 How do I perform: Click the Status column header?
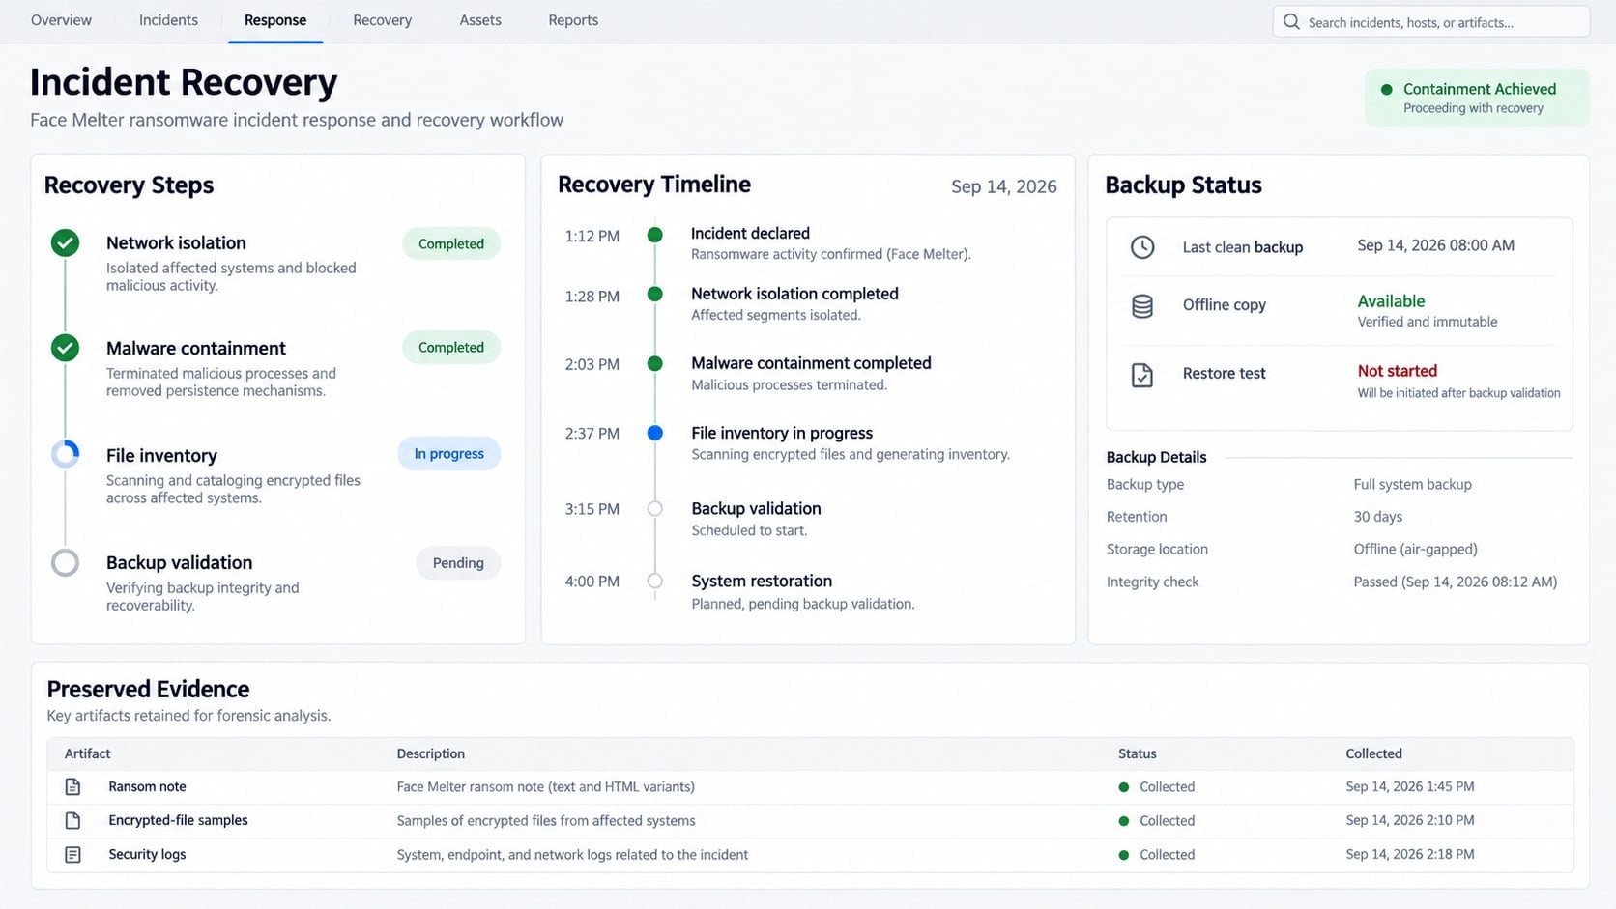(1138, 753)
